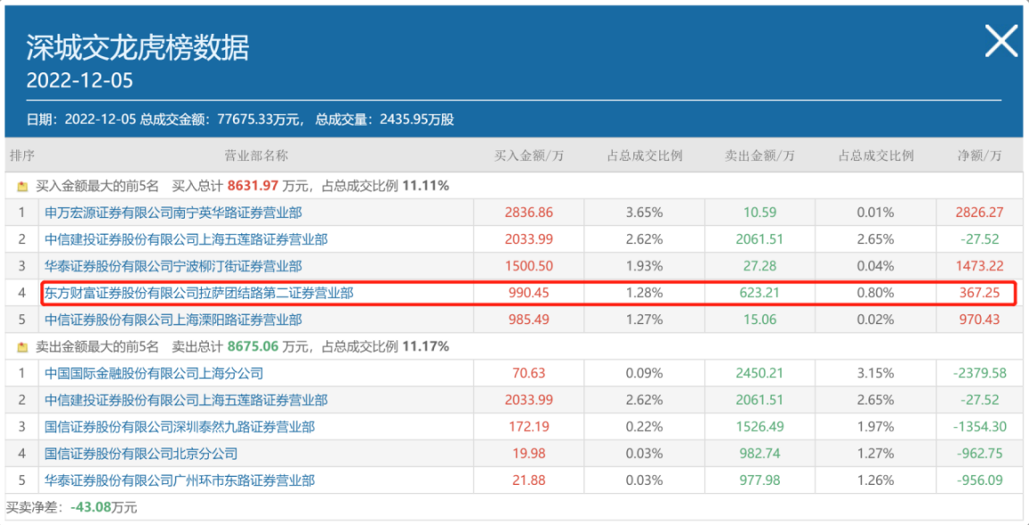1029x525 pixels.
Task: Select the 1.93% proportion cell
Action: (644, 266)
